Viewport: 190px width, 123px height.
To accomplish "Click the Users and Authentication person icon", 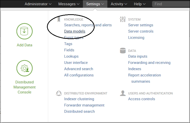I will pyautogui.click(x=123, y=93).
